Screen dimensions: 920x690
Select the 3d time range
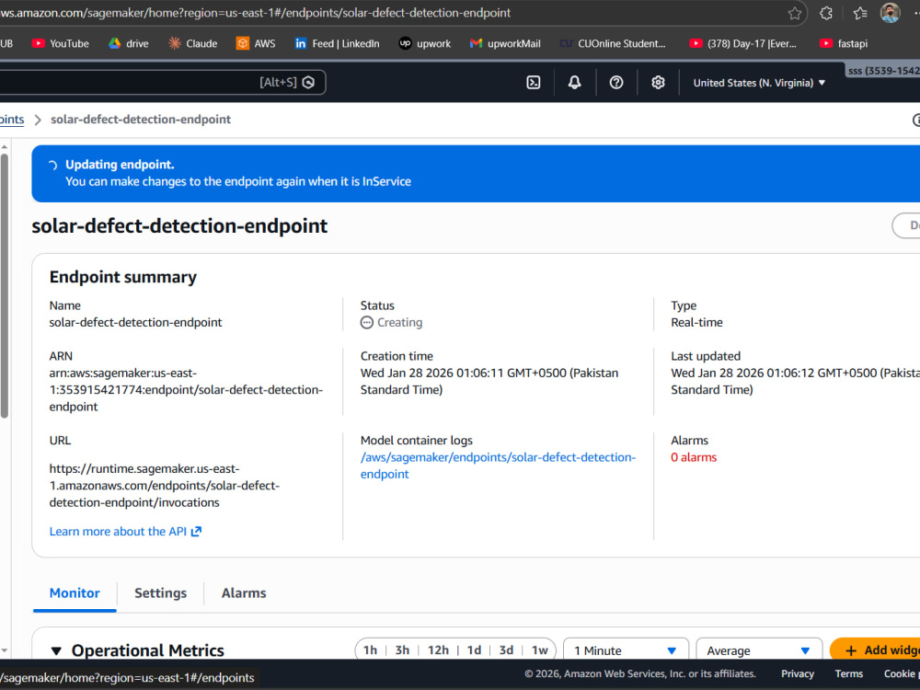[x=506, y=650]
